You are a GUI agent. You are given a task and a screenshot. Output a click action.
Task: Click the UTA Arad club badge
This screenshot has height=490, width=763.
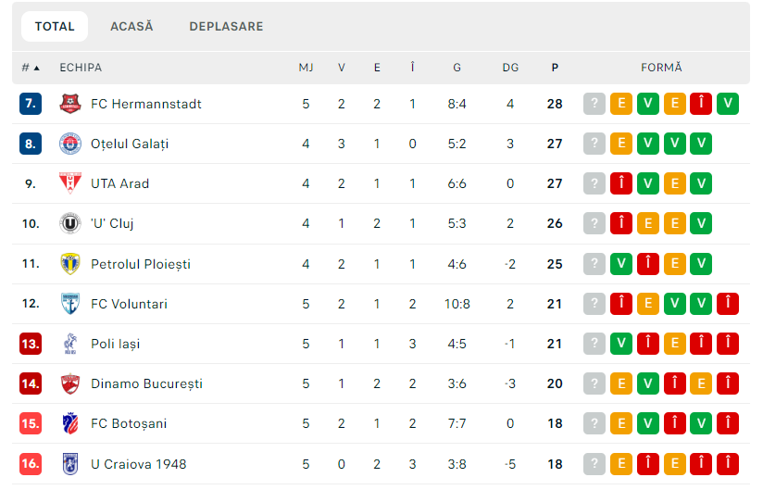pos(70,183)
